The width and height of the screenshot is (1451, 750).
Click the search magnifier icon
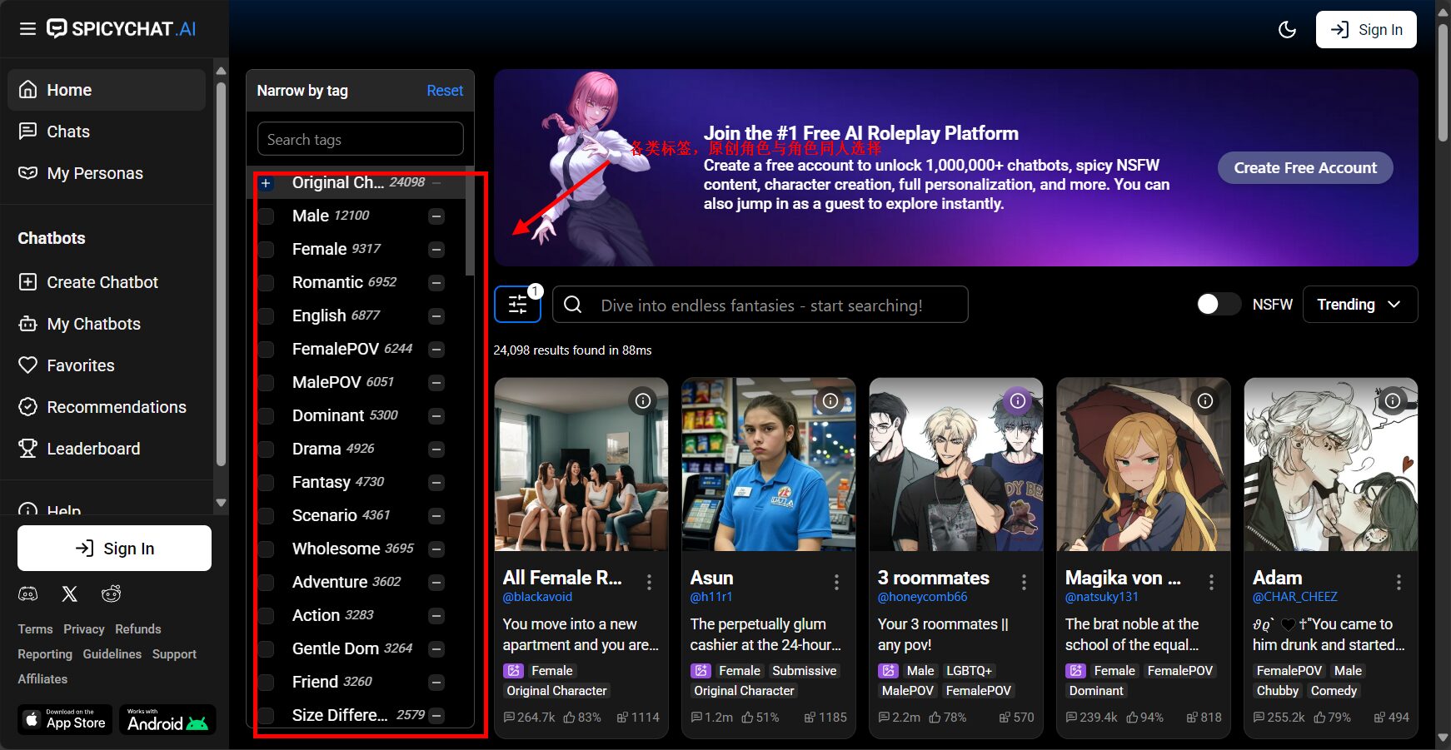coord(573,305)
